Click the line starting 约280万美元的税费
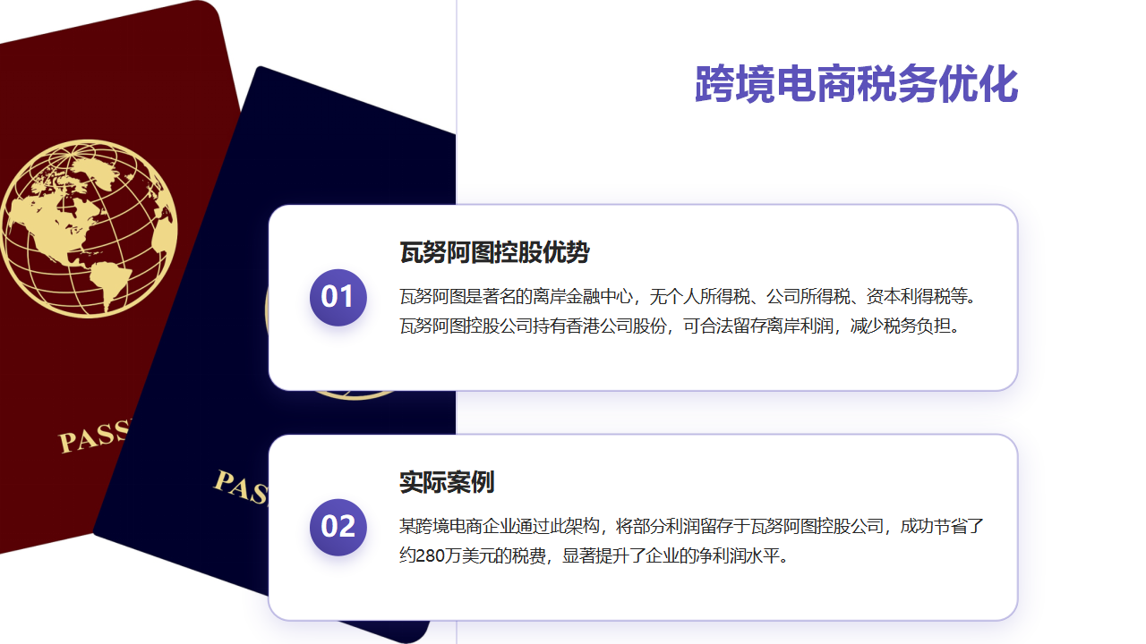The image size is (1146, 644). point(594,556)
